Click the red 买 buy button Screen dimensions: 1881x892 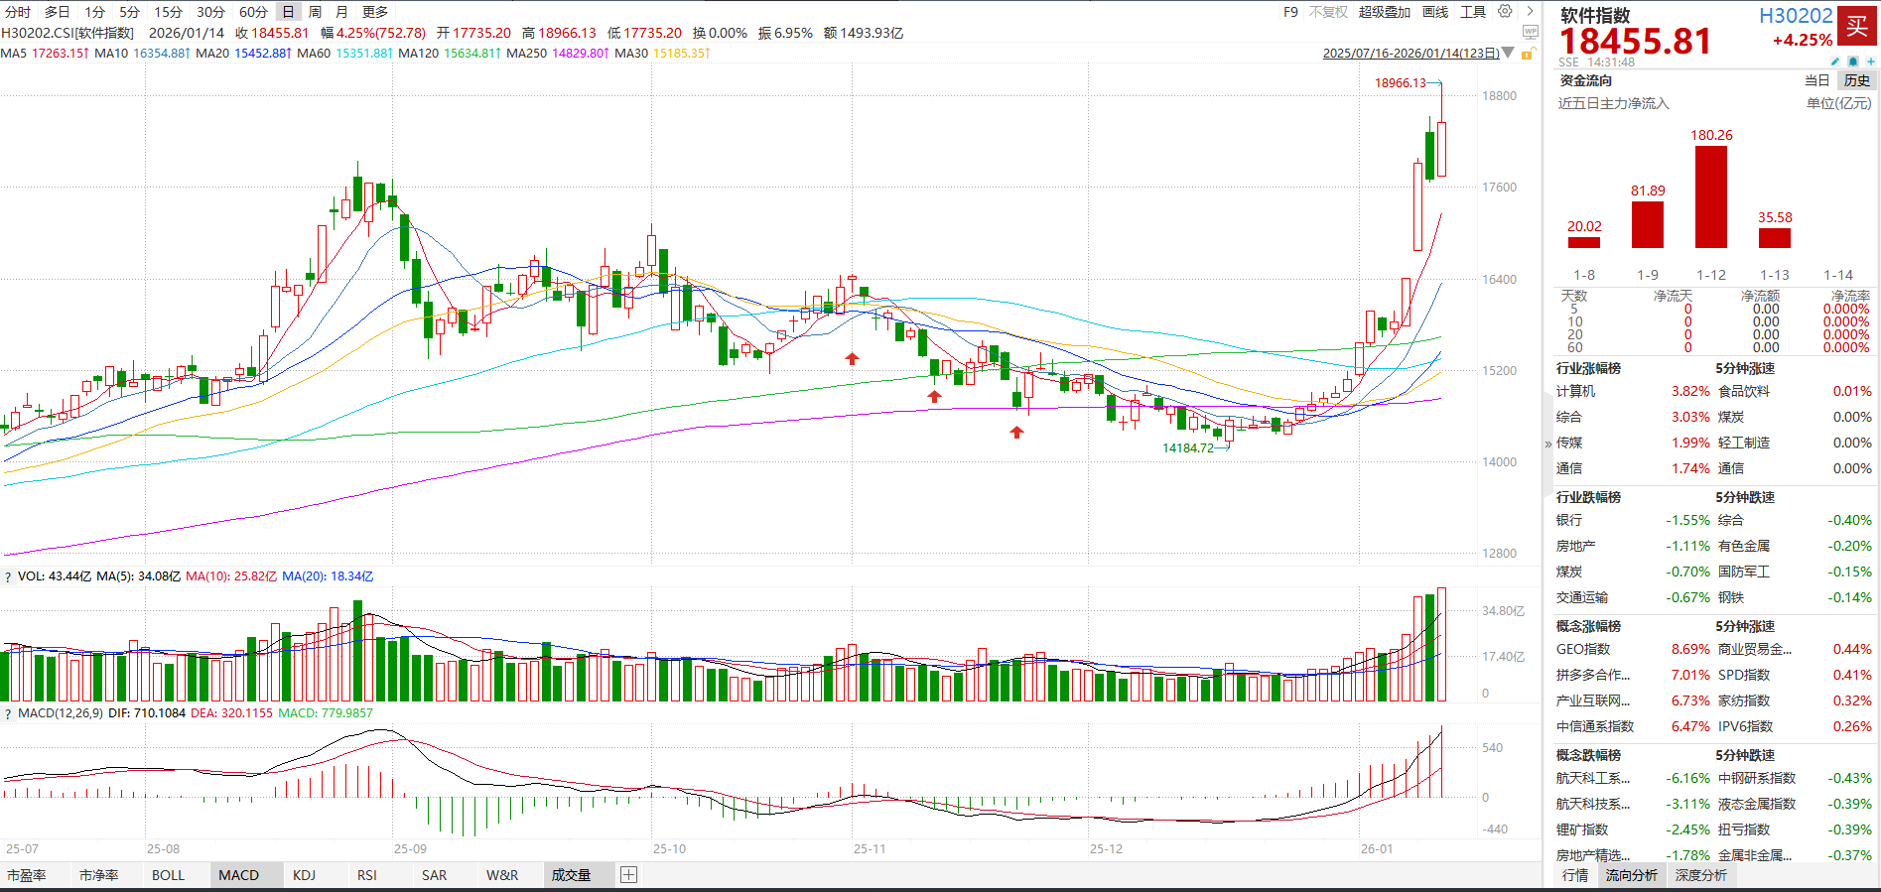(1856, 27)
